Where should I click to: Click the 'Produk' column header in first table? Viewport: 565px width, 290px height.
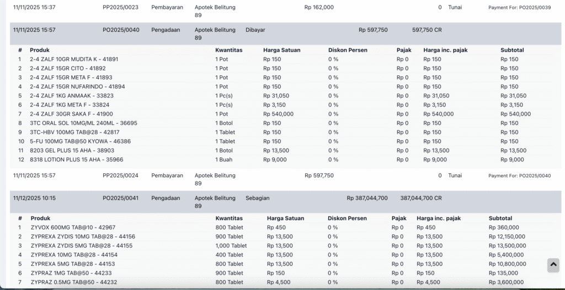pyautogui.click(x=40, y=50)
